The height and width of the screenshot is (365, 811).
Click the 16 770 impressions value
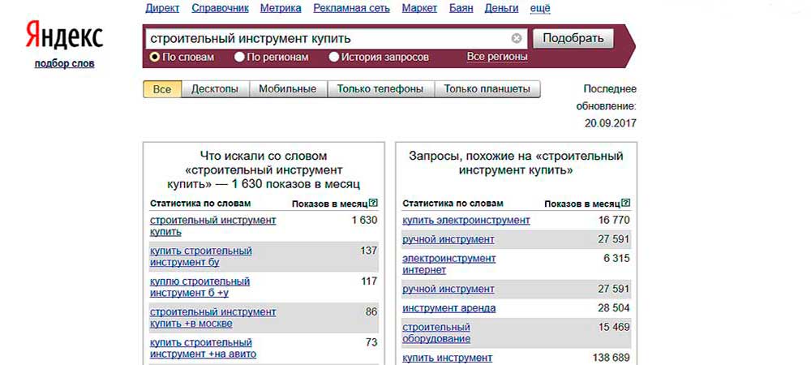pos(614,221)
